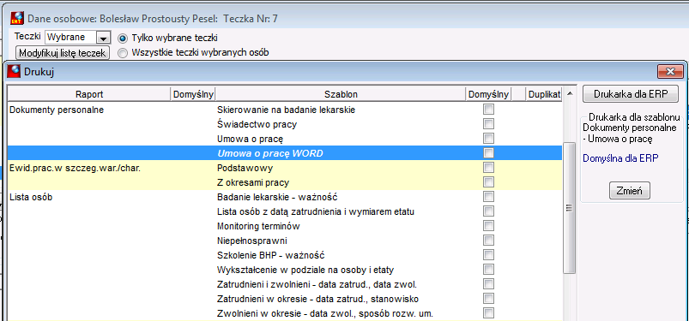Tick checkbox for Zwolnieni w okresie row
Image resolution: width=689 pixels, height=321 pixels.
[488, 313]
